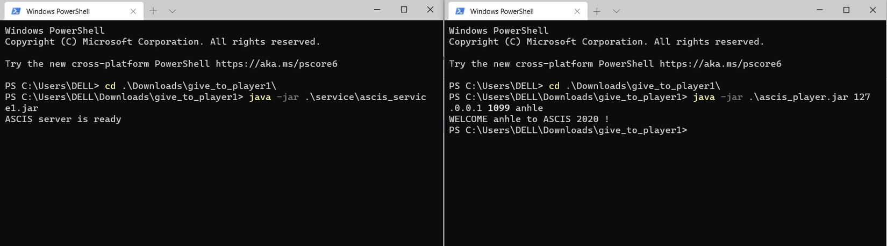Click the PowerShell icon on the ascis_player window's tab
The width and height of the screenshot is (887, 246).
460,11
